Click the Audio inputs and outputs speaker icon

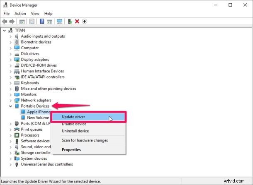tap(17, 36)
